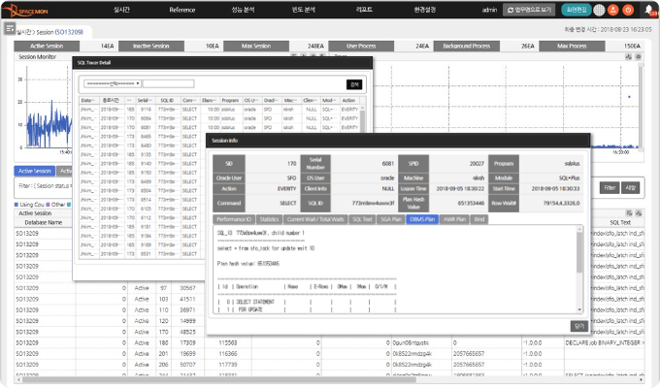Click the orange power logout icon
660x388 pixels.
(x=628, y=10)
